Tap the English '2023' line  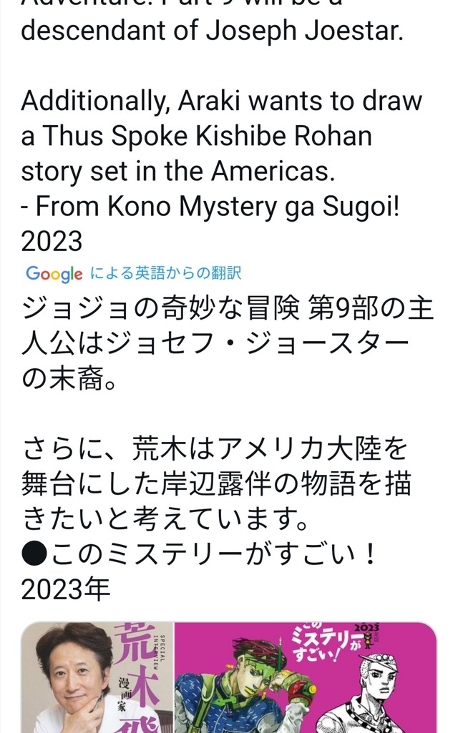pyautogui.click(x=52, y=241)
